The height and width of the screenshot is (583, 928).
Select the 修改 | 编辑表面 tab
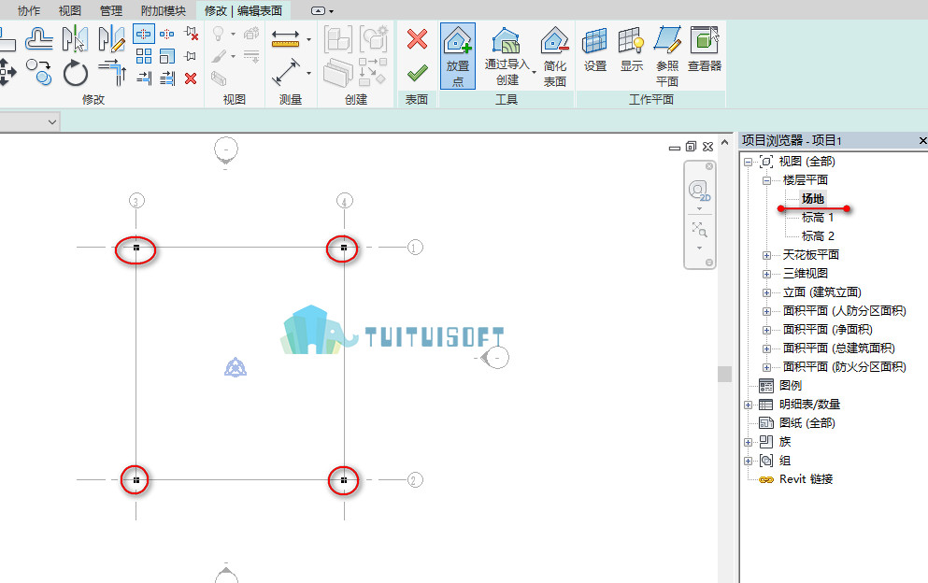pos(243,10)
